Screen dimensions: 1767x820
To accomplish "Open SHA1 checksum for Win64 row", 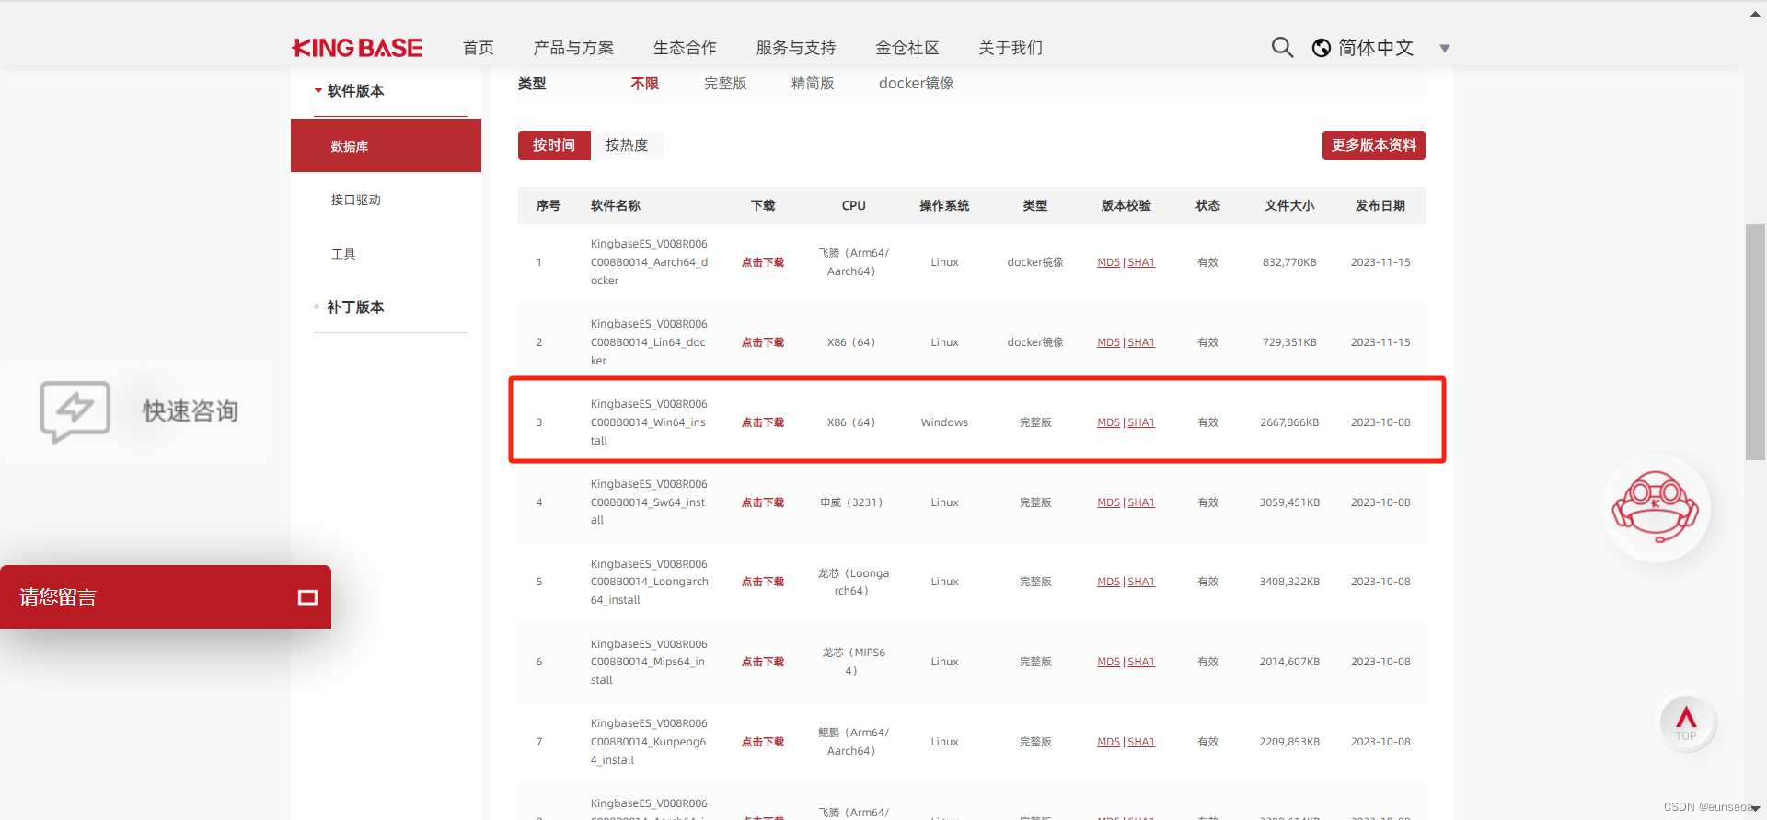I will [x=1141, y=422].
